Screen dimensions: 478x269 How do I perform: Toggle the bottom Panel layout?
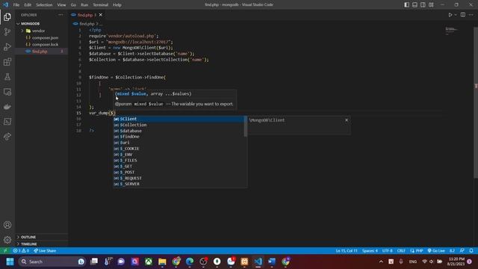(415, 4)
